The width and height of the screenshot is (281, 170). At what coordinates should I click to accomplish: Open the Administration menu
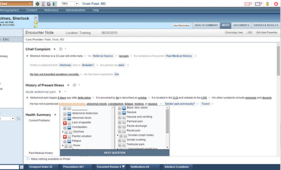(x=75, y=10)
